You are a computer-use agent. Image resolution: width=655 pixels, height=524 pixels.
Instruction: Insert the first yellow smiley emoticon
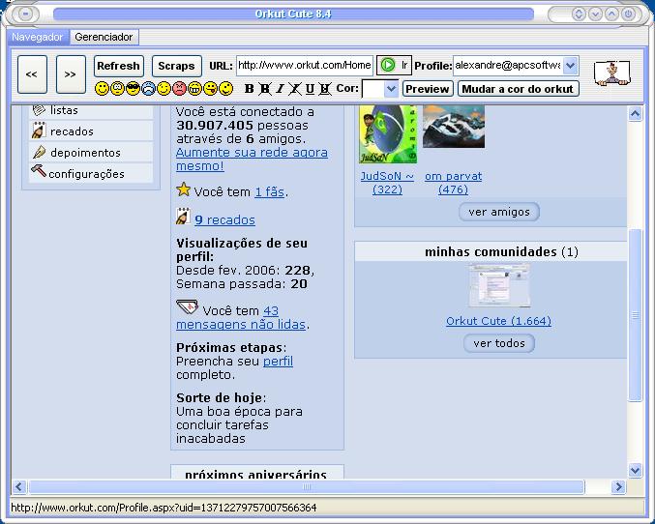[x=102, y=89]
